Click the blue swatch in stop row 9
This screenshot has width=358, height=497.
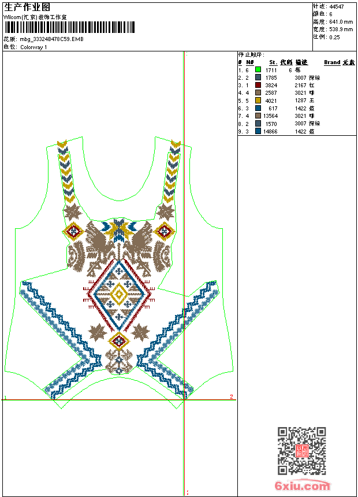pos(258,131)
